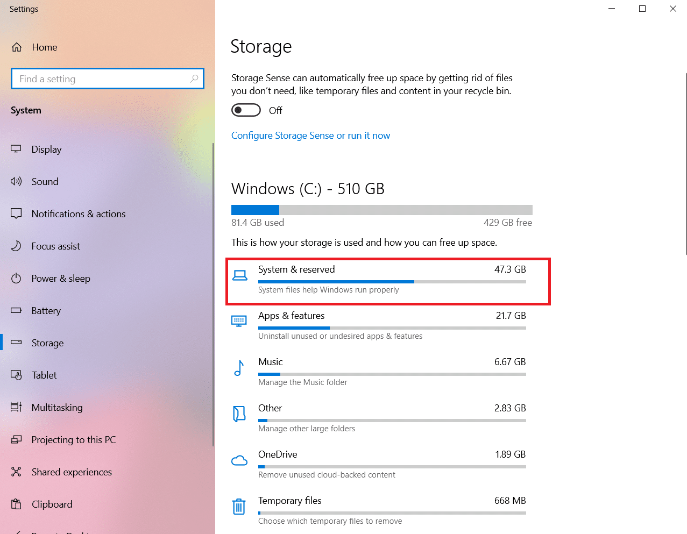
Task: Click the Apps & features keyboard icon
Action: pyautogui.click(x=239, y=321)
